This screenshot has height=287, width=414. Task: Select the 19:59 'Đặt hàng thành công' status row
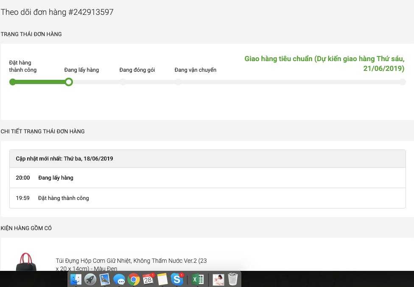click(207, 198)
